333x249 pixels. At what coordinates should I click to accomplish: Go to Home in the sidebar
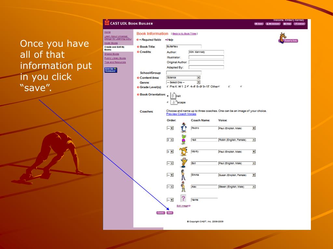coord(107,32)
